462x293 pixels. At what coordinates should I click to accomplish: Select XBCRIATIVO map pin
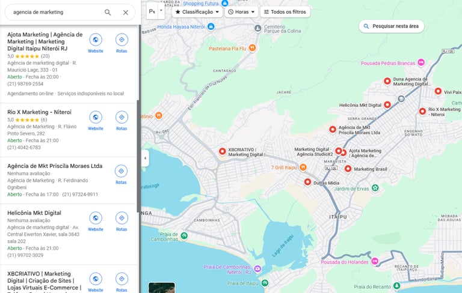coord(223,151)
